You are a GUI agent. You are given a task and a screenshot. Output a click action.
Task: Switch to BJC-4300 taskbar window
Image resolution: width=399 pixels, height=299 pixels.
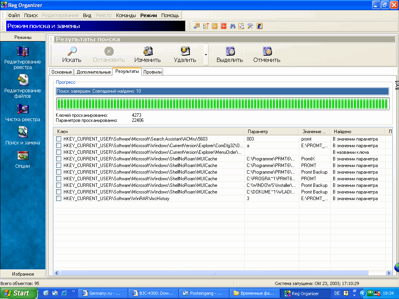(x=153, y=293)
